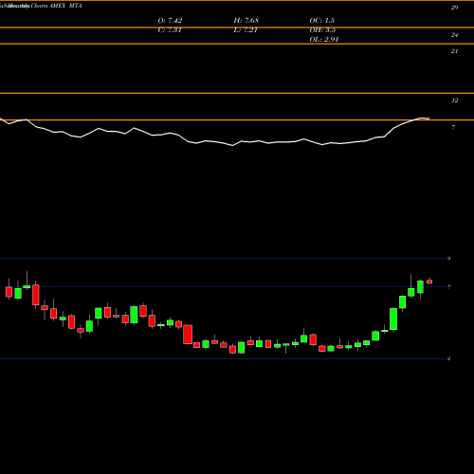Click the 'OC: 1.5' value

322,21
